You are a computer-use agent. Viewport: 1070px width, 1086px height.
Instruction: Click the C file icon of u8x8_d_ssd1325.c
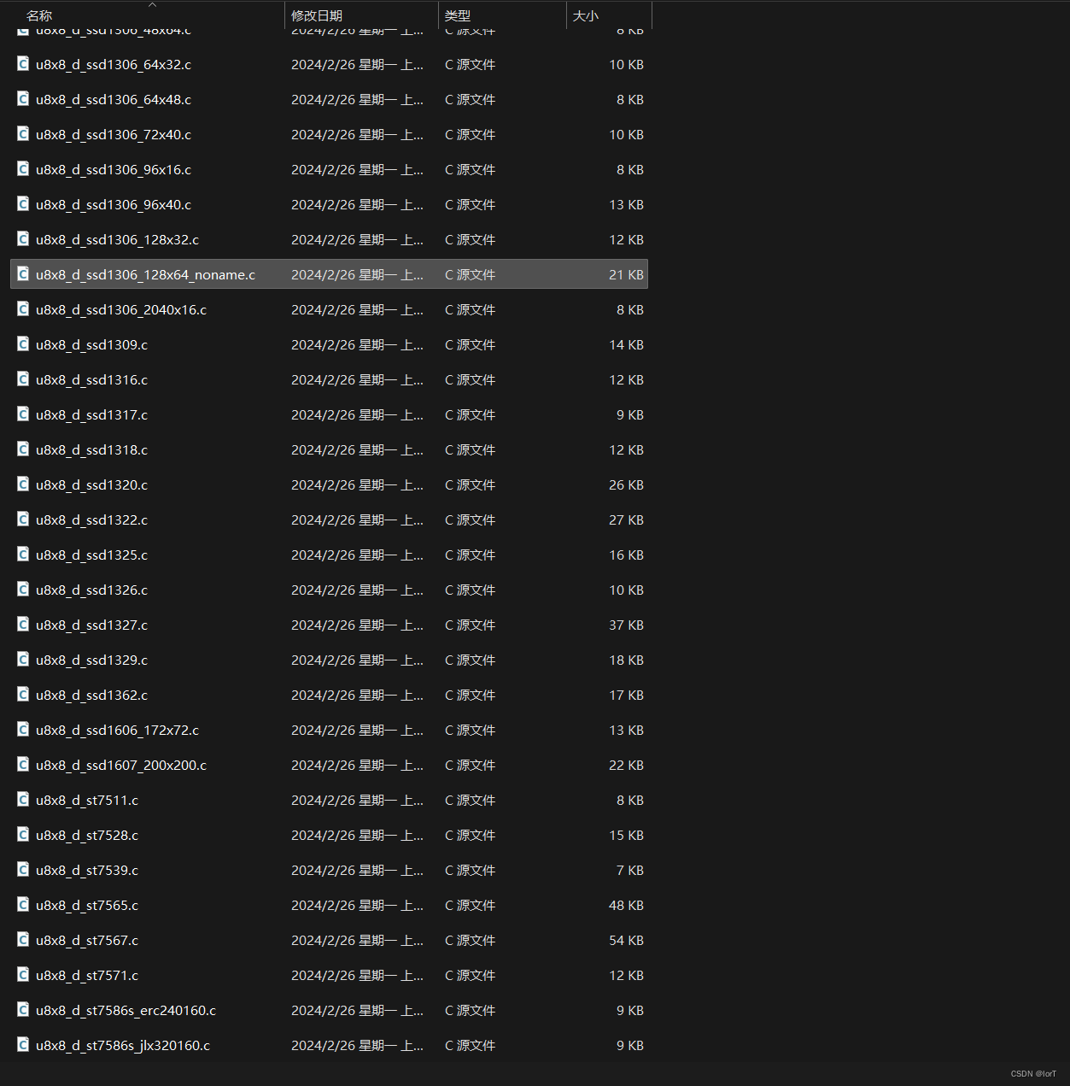23,555
